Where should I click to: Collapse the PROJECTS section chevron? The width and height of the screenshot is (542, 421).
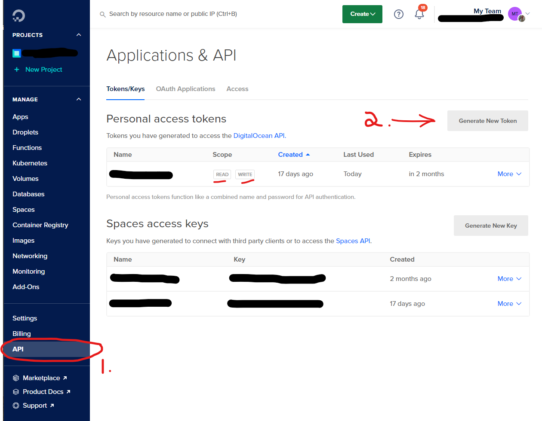[79, 35]
